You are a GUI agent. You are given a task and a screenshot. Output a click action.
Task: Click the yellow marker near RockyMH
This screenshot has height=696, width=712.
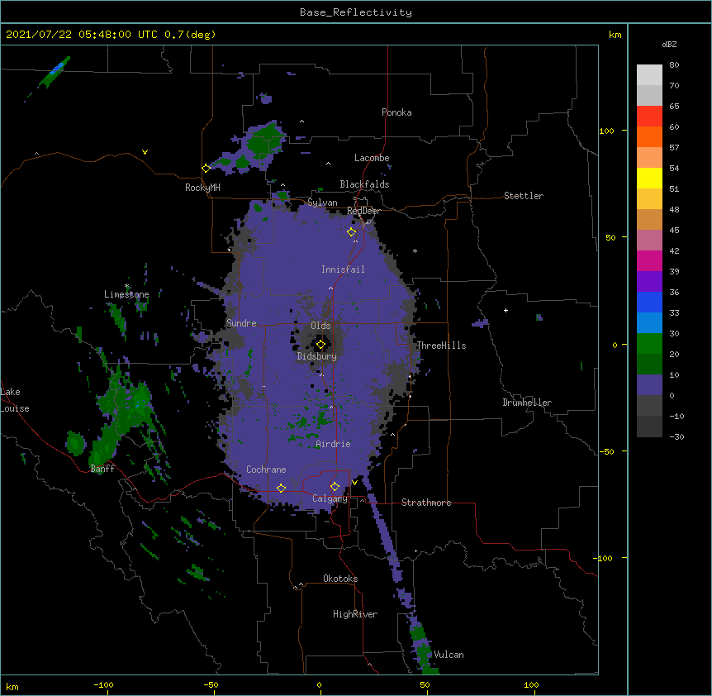coord(206,168)
